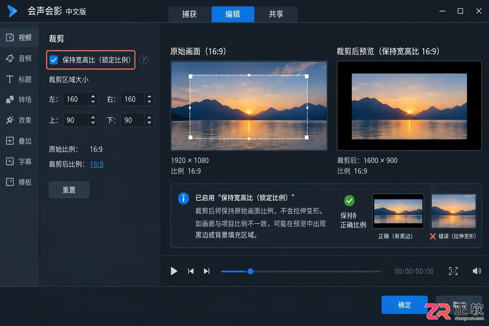Mute with the speaker volume icon
489x326 pixels.
pos(477,271)
